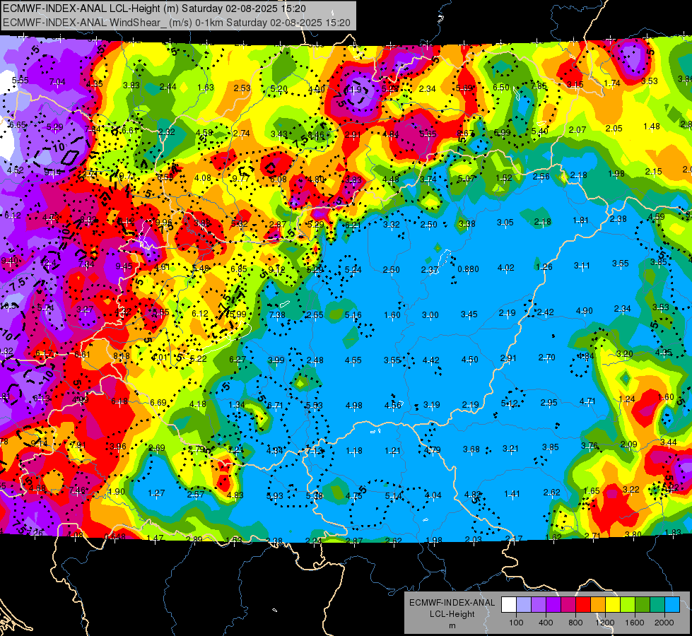Click the legend tick label 400
692x636 pixels.
546,623
